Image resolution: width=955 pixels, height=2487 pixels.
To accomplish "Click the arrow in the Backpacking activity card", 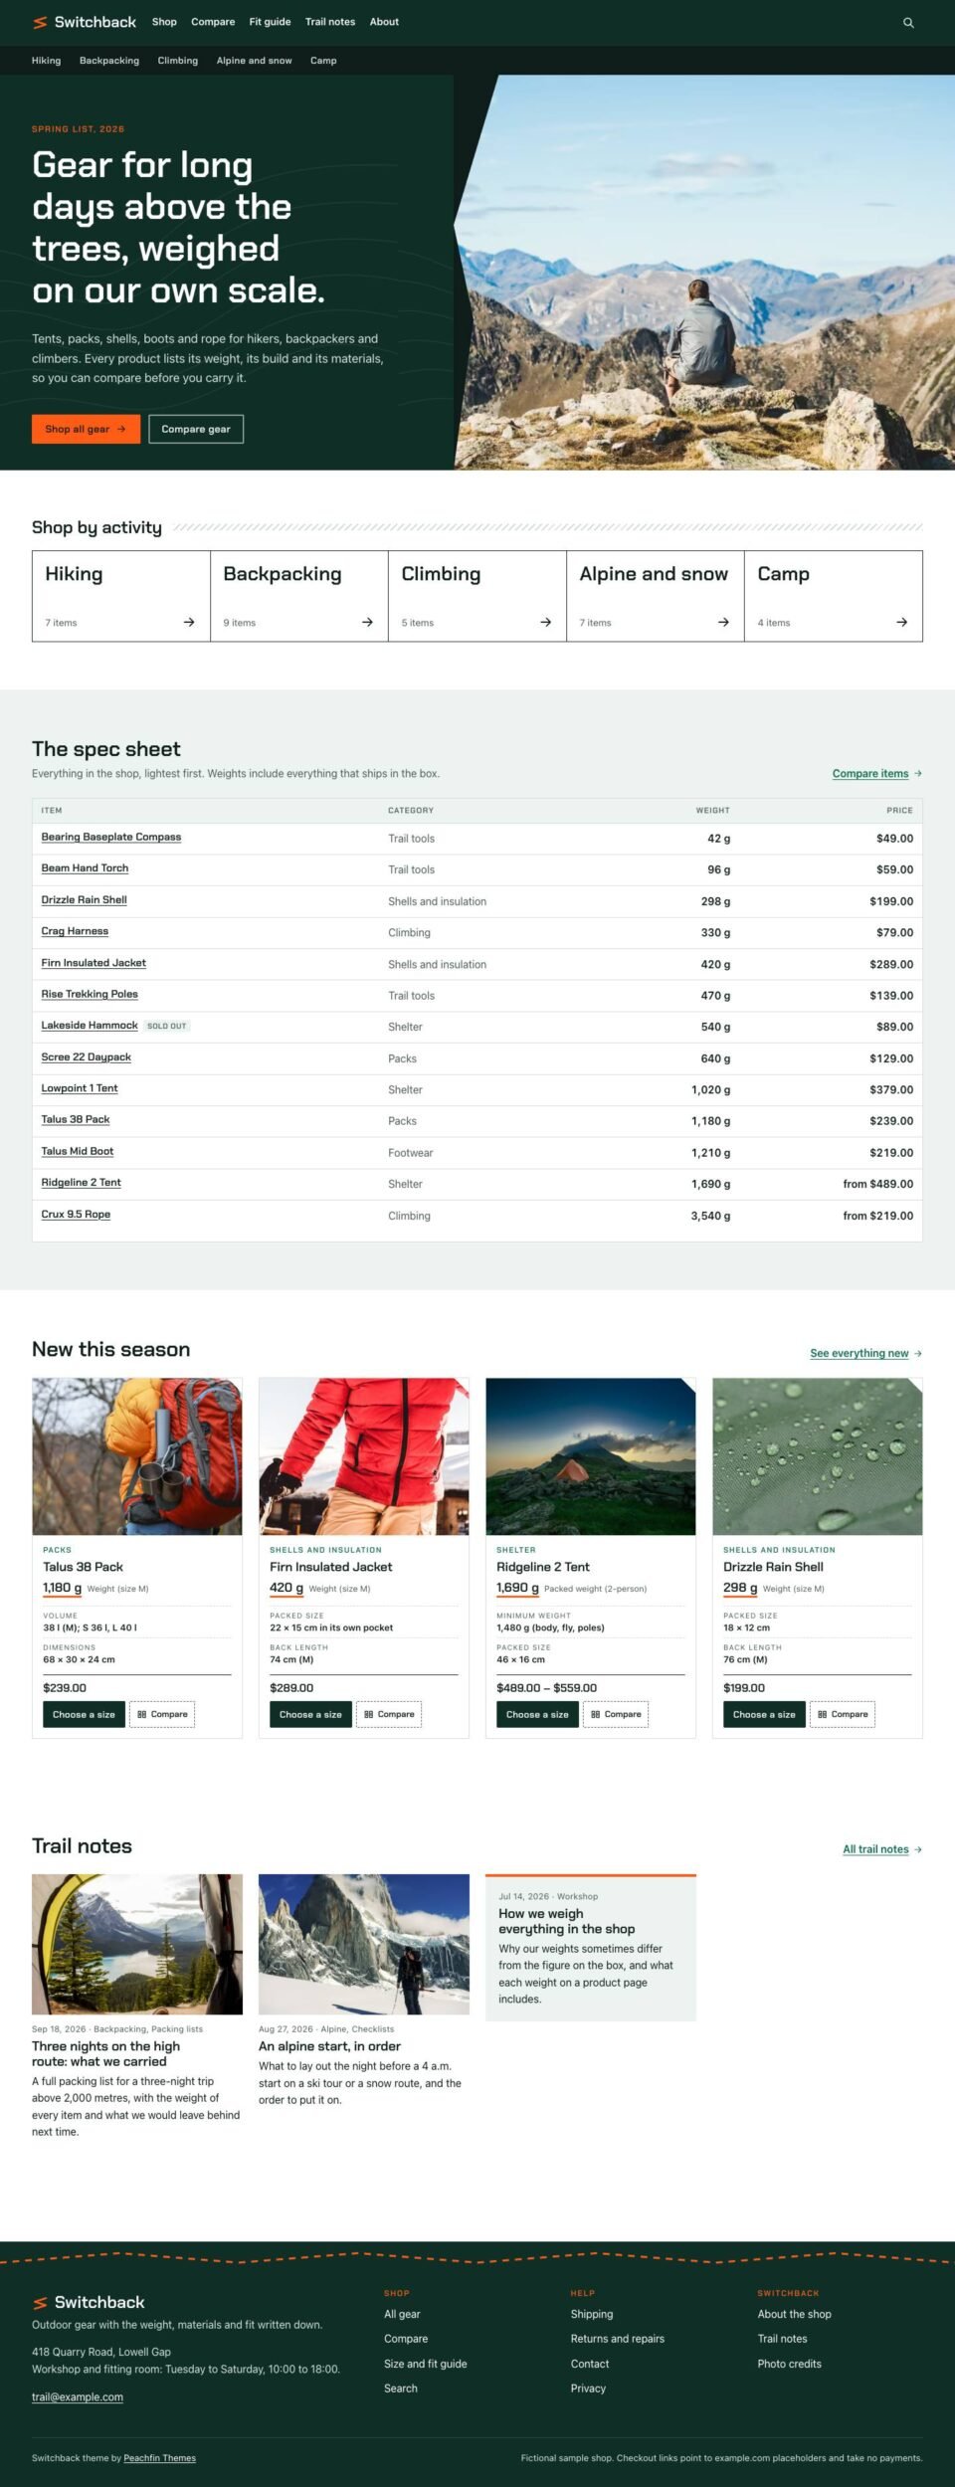I will click(x=367, y=623).
